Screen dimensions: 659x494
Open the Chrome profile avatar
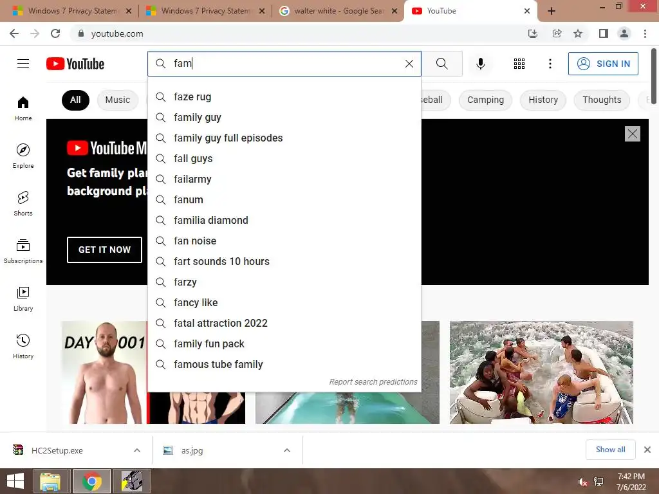pos(624,33)
